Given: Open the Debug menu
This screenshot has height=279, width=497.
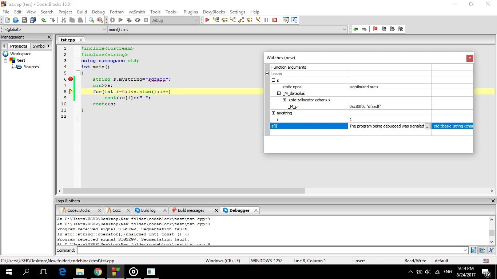Looking at the screenshot, I should point(98,12).
